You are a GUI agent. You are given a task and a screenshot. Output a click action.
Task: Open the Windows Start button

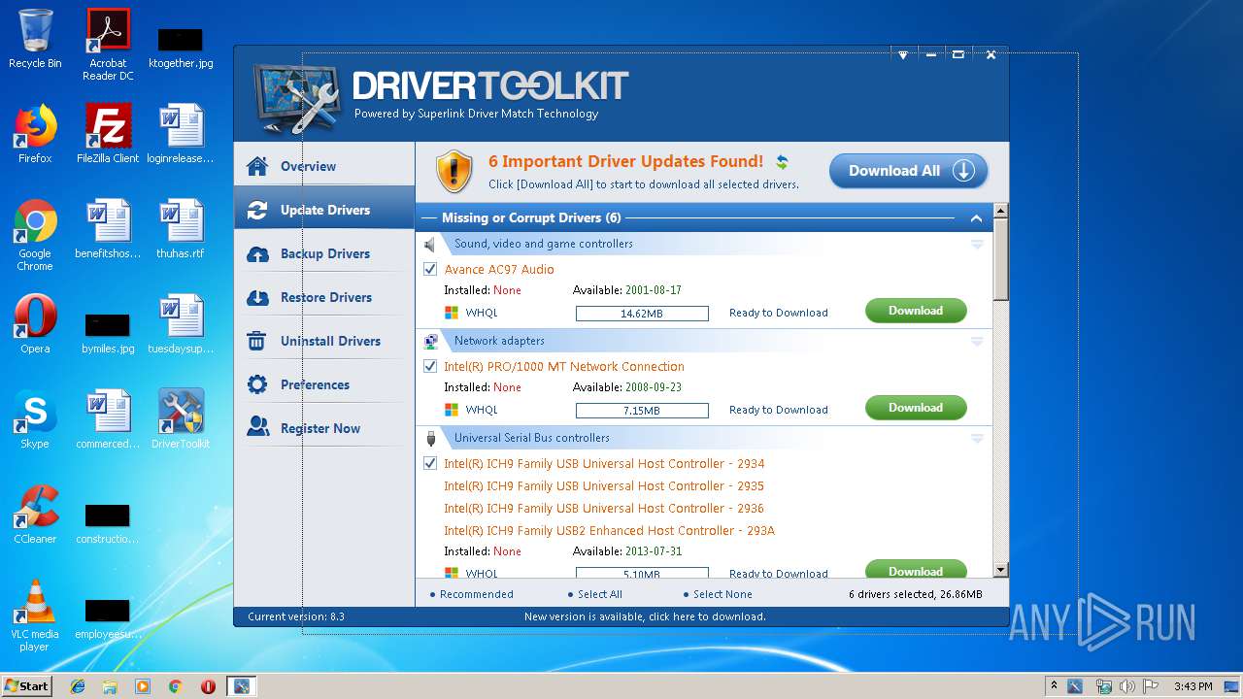click(x=26, y=686)
